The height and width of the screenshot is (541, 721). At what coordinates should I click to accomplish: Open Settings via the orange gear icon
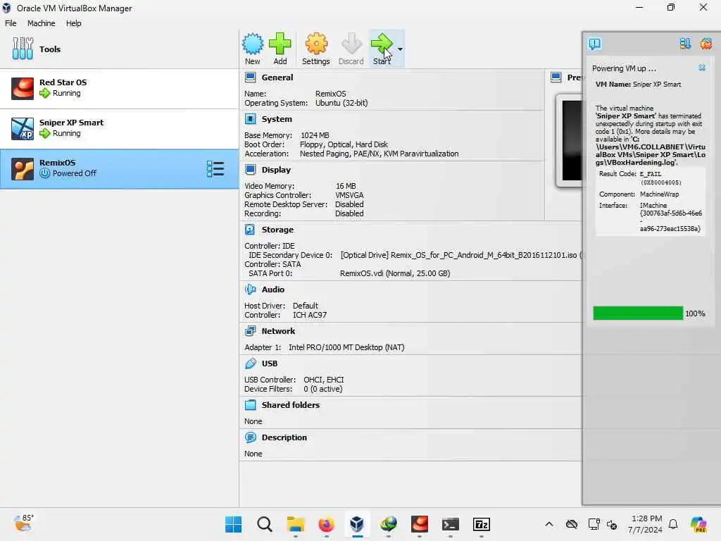click(316, 49)
